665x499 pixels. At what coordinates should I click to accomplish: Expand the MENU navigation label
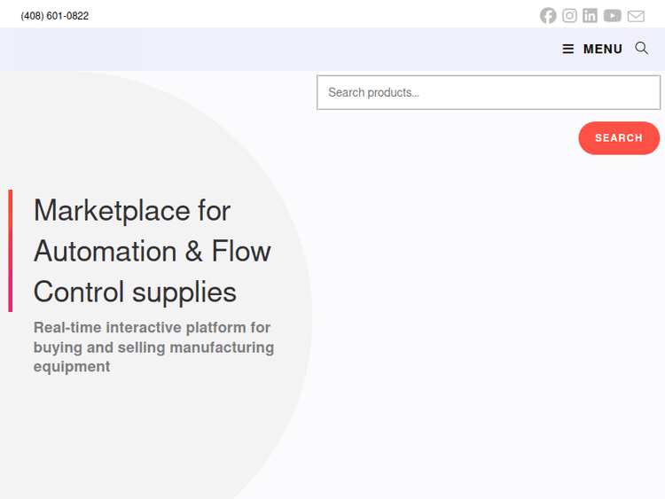(603, 50)
